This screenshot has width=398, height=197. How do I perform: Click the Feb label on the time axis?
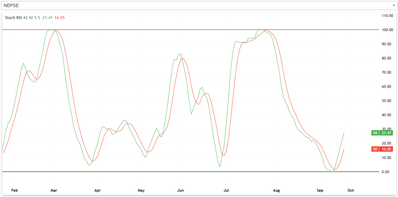15,190
